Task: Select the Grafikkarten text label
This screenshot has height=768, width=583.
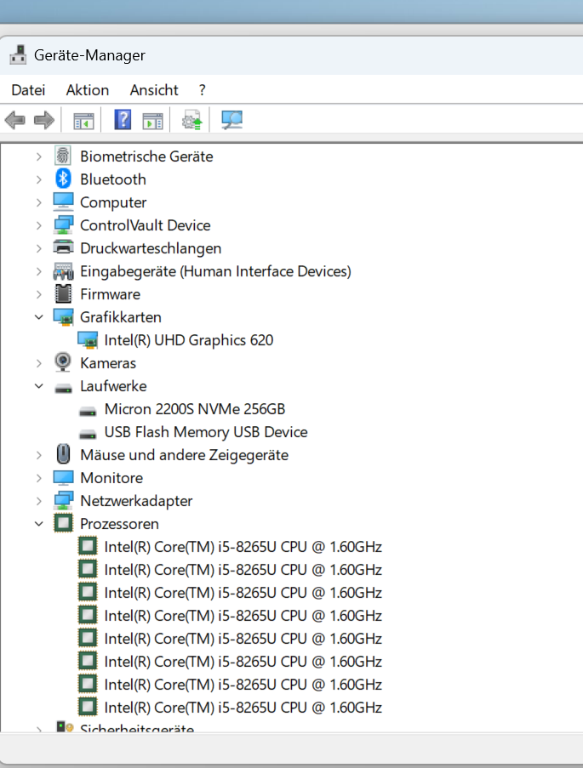Action: (121, 317)
